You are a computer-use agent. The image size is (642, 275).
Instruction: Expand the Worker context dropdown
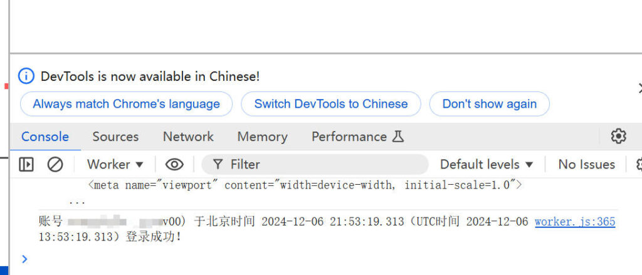(x=115, y=164)
